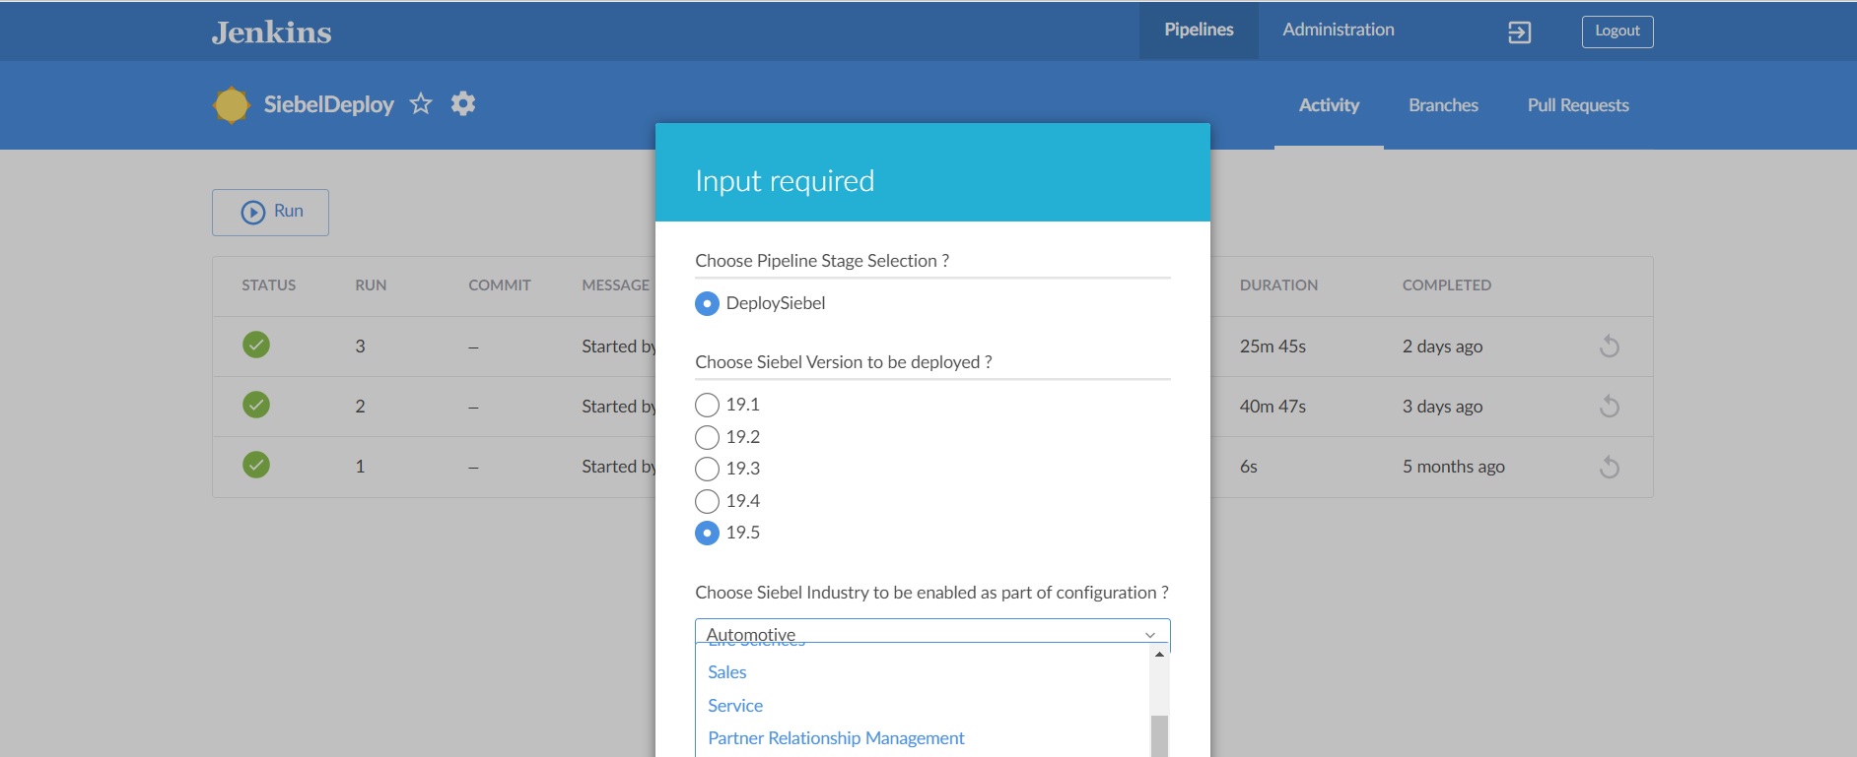Switch to the Pull Requests tab

tap(1578, 105)
